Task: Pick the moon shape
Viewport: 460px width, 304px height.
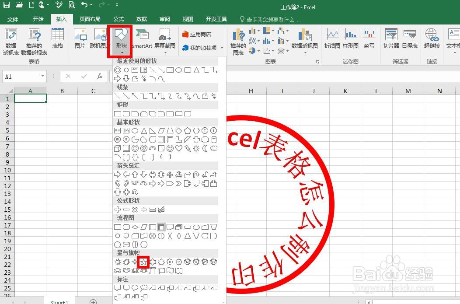Action: click(205, 148)
